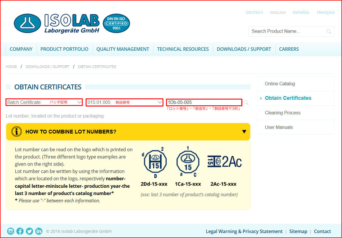
Task: Open the Quality Management menu
Action: [123, 49]
